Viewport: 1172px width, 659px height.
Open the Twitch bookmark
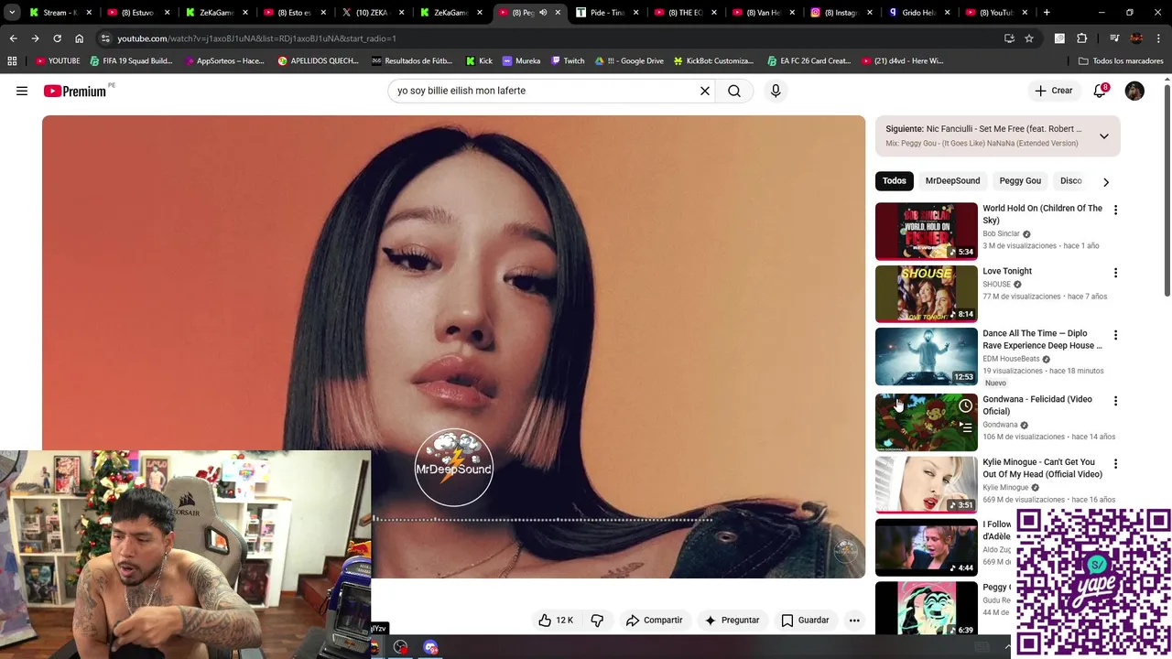click(568, 60)
